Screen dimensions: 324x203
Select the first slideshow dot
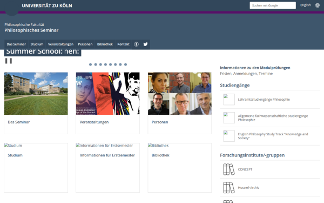(91, 64)
